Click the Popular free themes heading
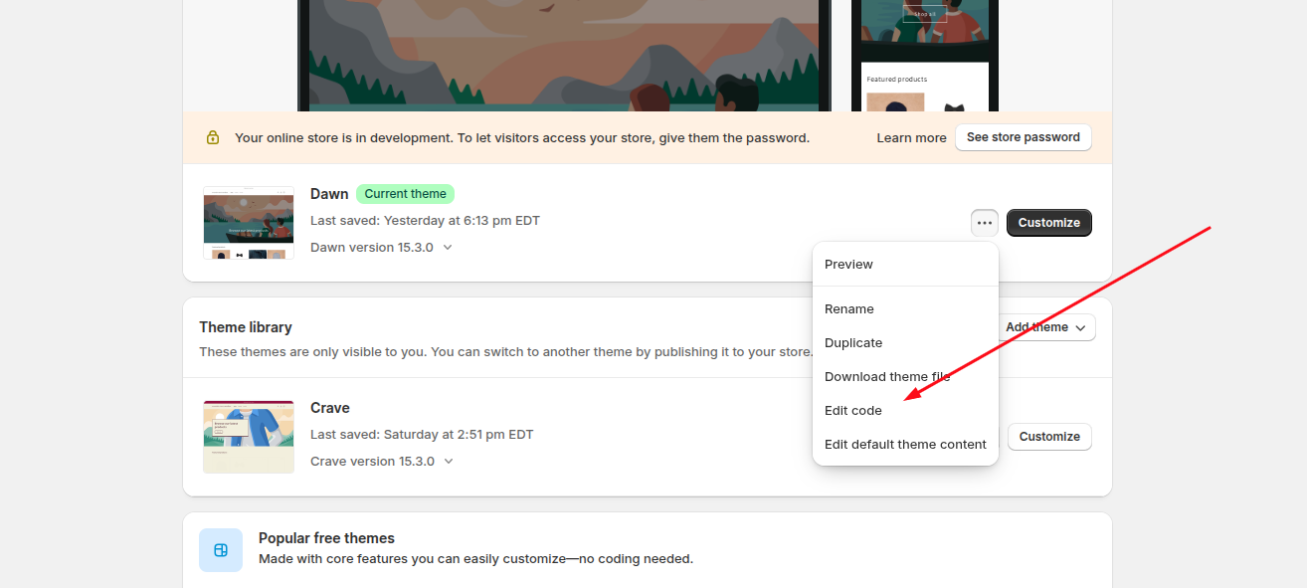This screenshot has width=1307, height=588. (x=326, y=538)
